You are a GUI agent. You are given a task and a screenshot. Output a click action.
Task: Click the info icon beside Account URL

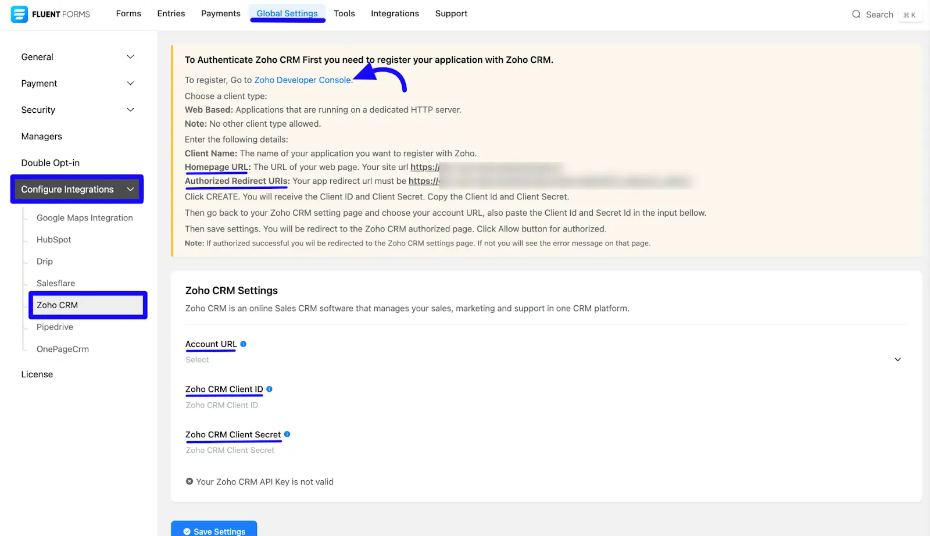(x=244, y=344)
